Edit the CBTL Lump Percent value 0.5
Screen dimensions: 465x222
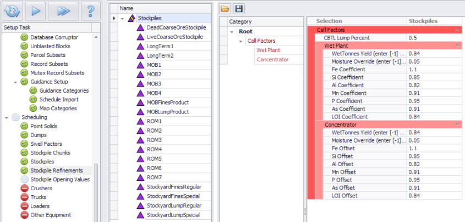tap(434, 38)
